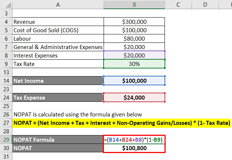The image size is (232, 160).
Task: Click the 30% tax rate value
Action: tap(134, 64)
